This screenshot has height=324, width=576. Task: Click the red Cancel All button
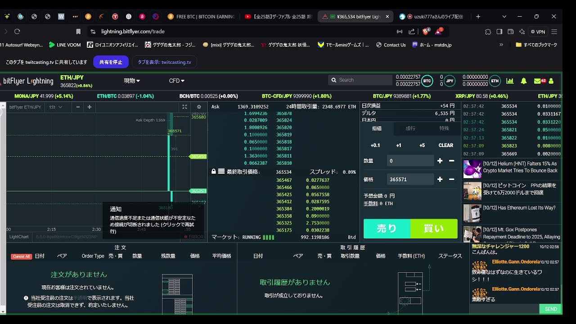(x=21, y=256)
